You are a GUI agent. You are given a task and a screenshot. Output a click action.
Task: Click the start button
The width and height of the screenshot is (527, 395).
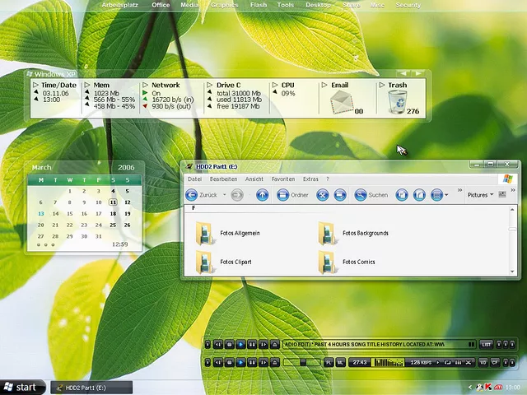(x=21, y=387)
